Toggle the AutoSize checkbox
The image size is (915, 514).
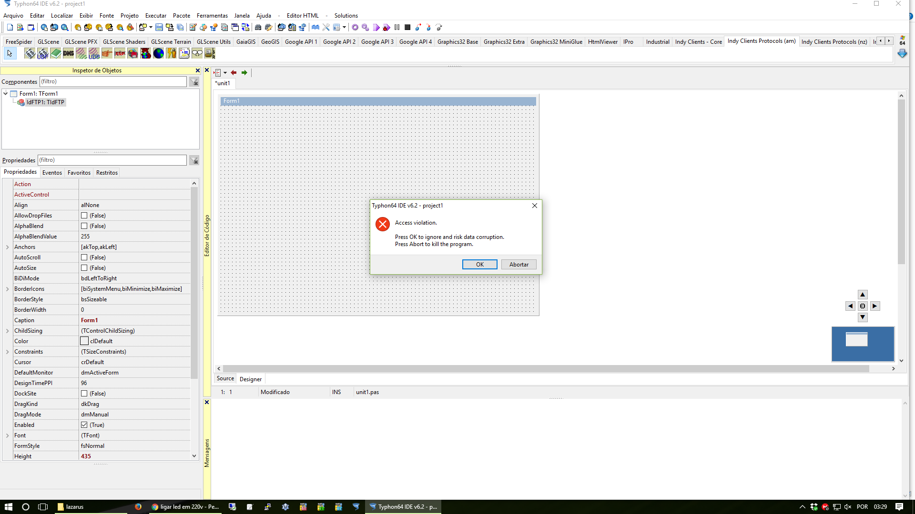tap(84, 268)
